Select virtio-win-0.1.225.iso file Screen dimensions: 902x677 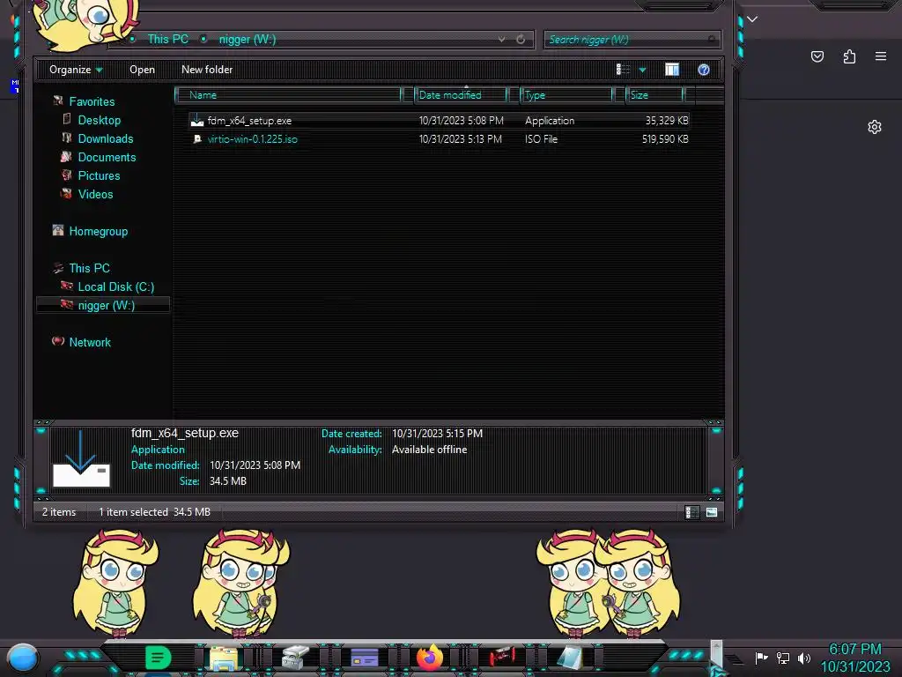pos(252,138)
